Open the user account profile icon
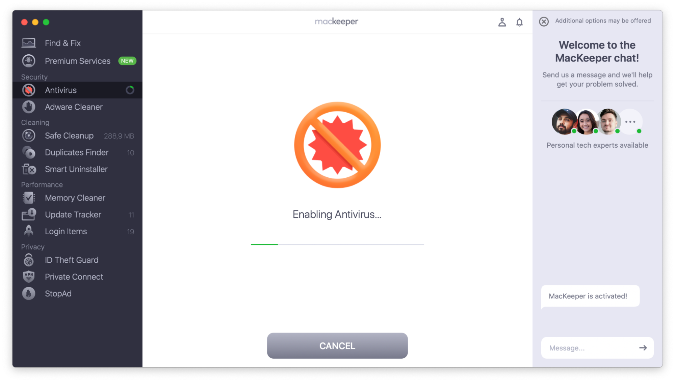This screenshot has height=382, width=675. click(502, 22)
